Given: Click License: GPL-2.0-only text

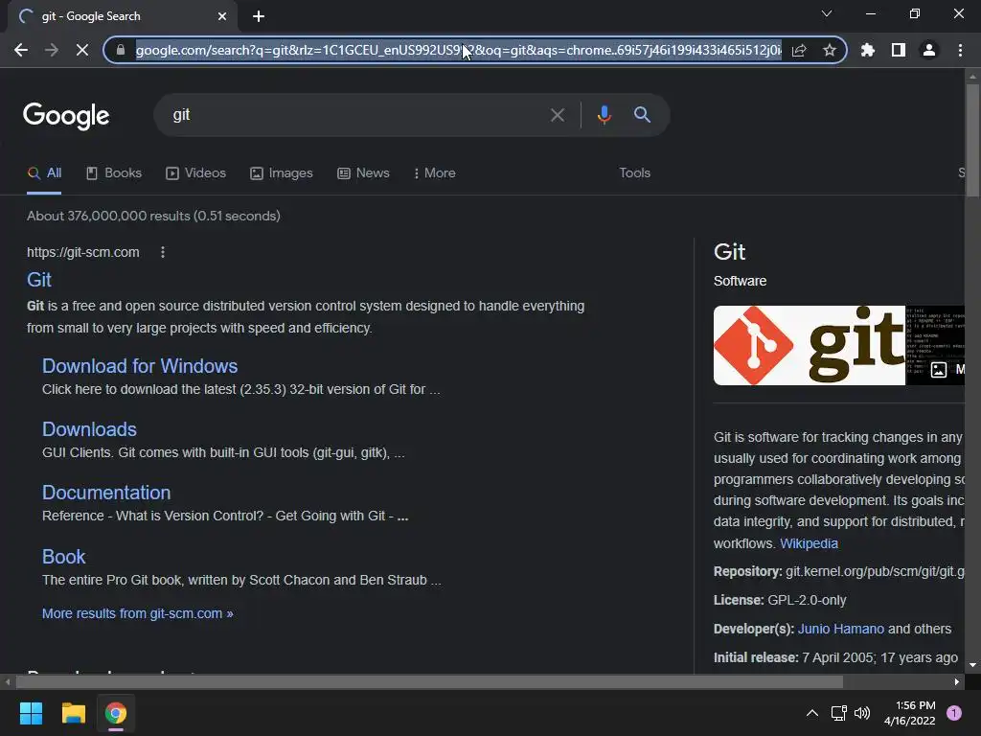Looking at the screenshot, I should [780, 600].
